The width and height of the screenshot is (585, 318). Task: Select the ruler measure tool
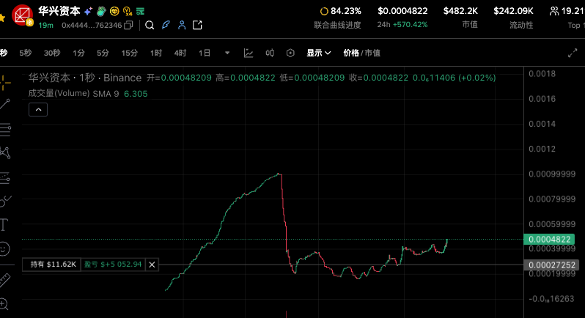tap(5, 280)
